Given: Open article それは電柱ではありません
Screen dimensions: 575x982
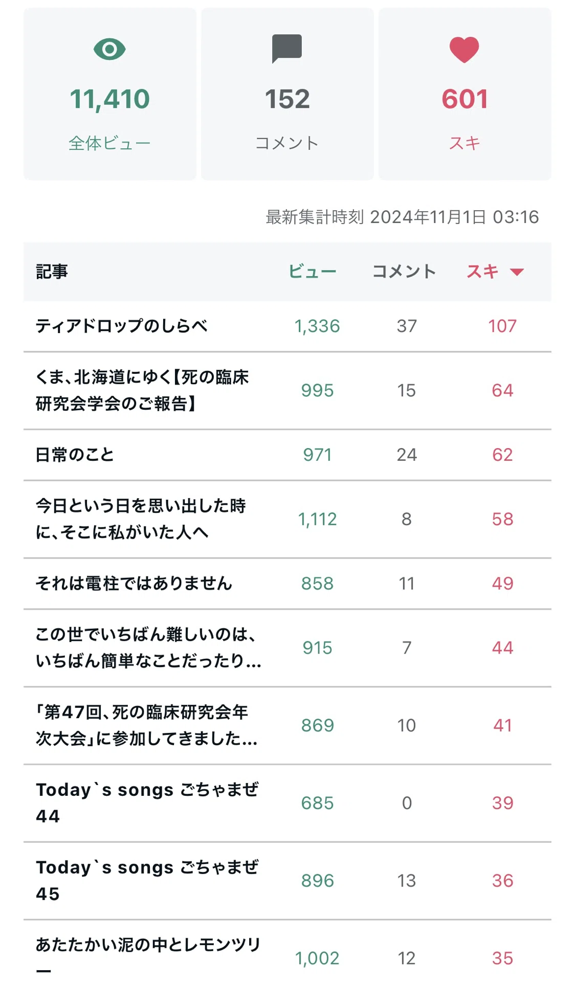Looking at the screenshot, I should [x=134, y=584].
